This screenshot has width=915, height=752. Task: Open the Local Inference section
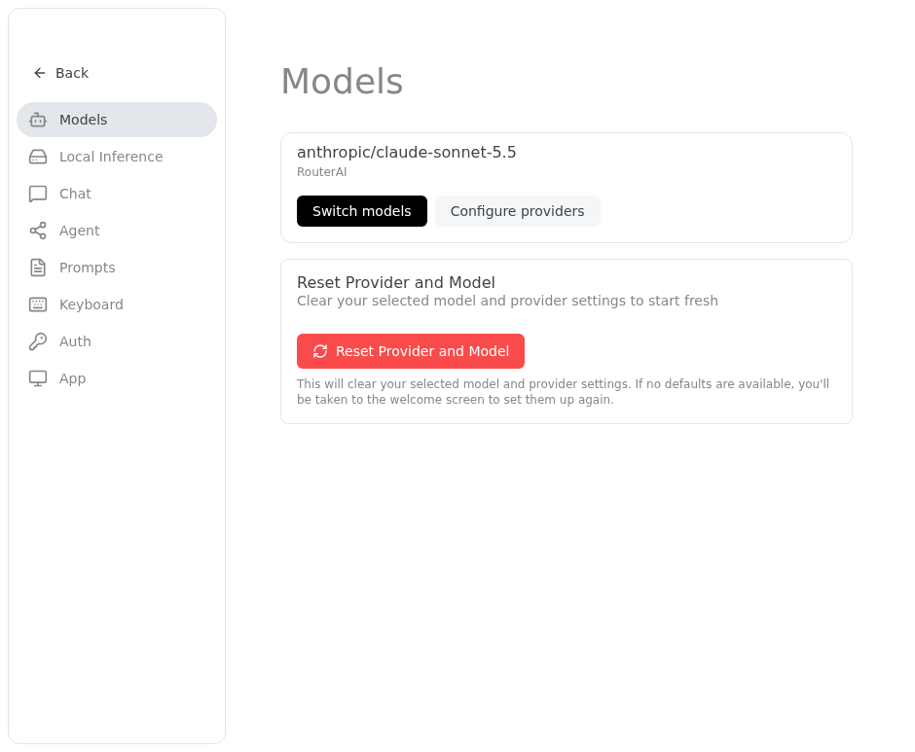coord(117,157)
